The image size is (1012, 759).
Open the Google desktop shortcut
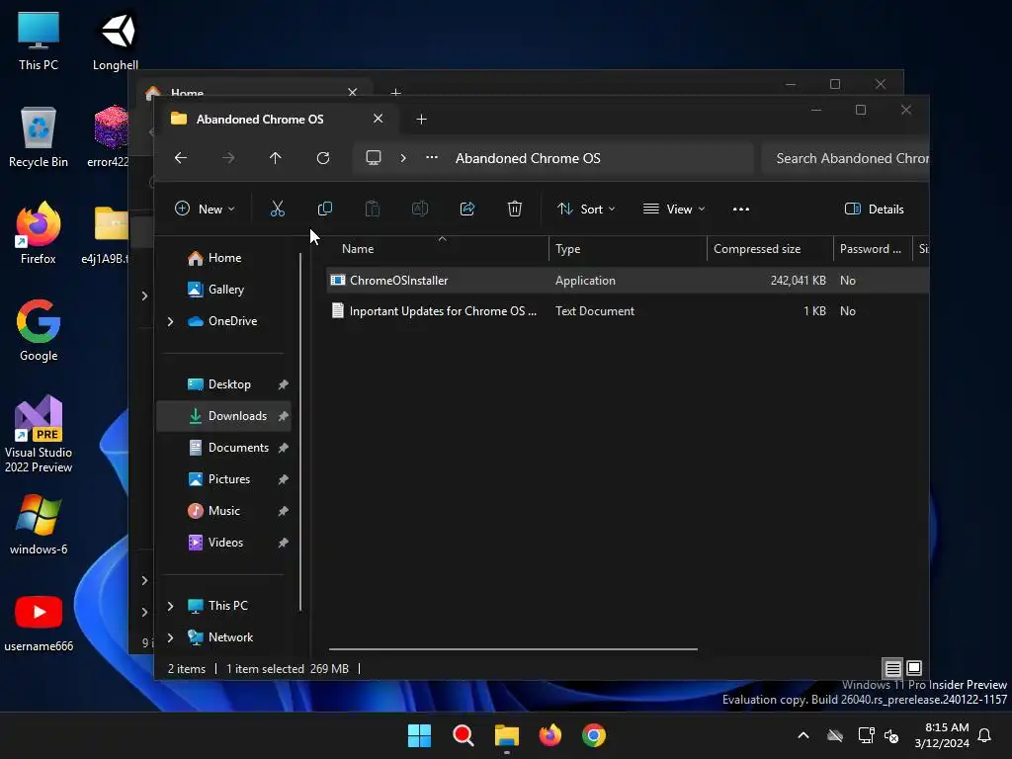pyautogui.click(x=39, y=330)
